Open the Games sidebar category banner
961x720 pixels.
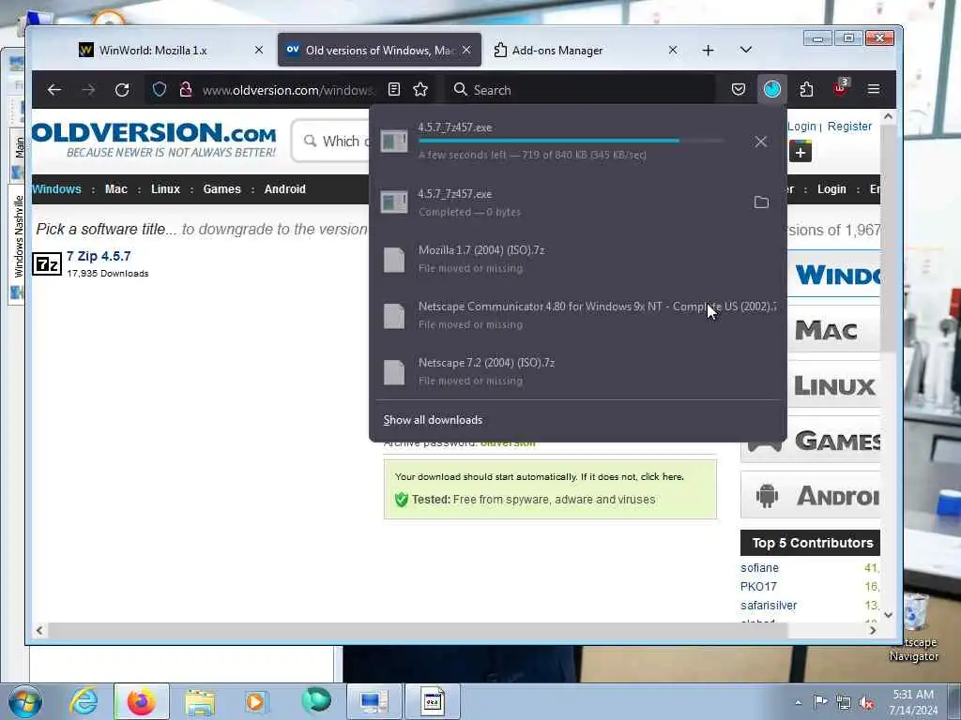810,441
